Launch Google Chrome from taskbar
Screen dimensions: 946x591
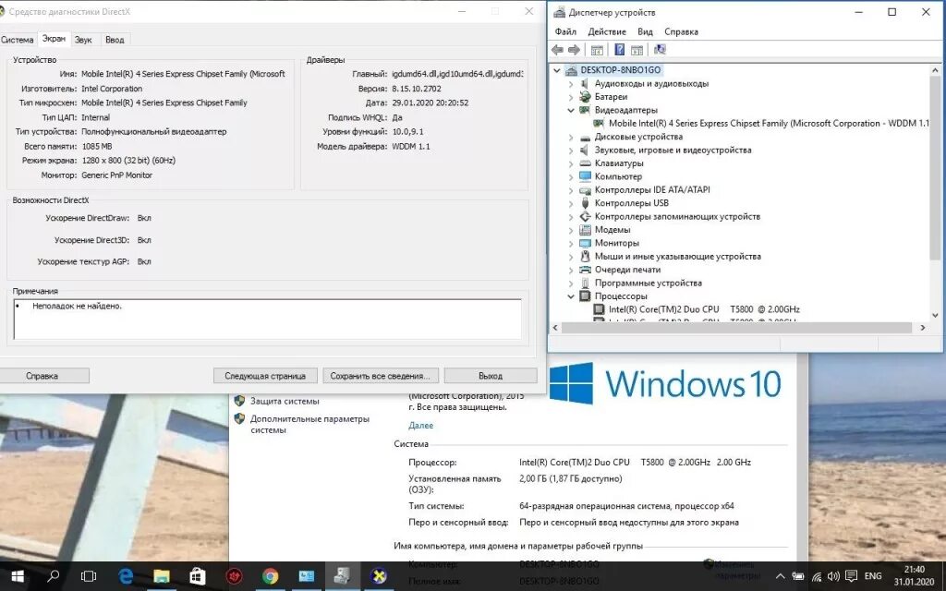coord(271,576)
